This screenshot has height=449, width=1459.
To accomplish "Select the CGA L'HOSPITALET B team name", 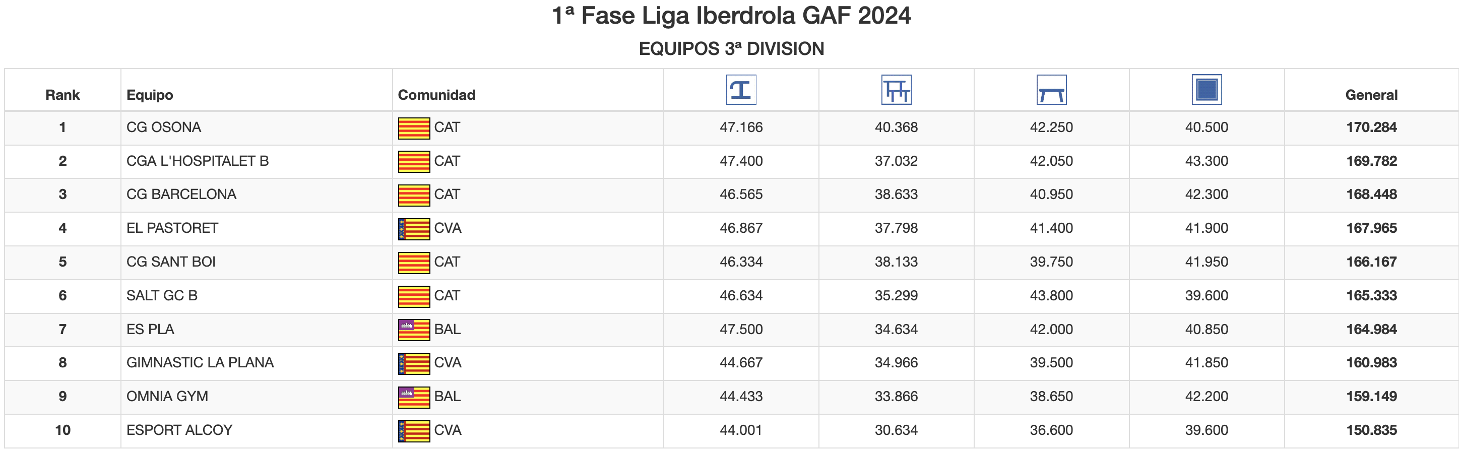I will [x=197, y=161].
